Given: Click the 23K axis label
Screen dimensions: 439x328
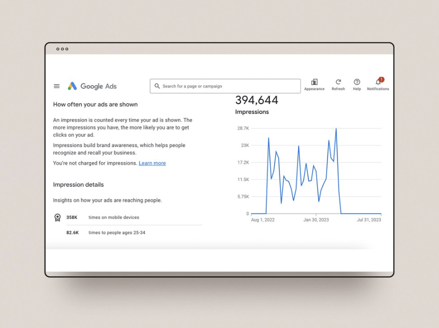Looking at the screenshot, I should [x=245, y=145].
